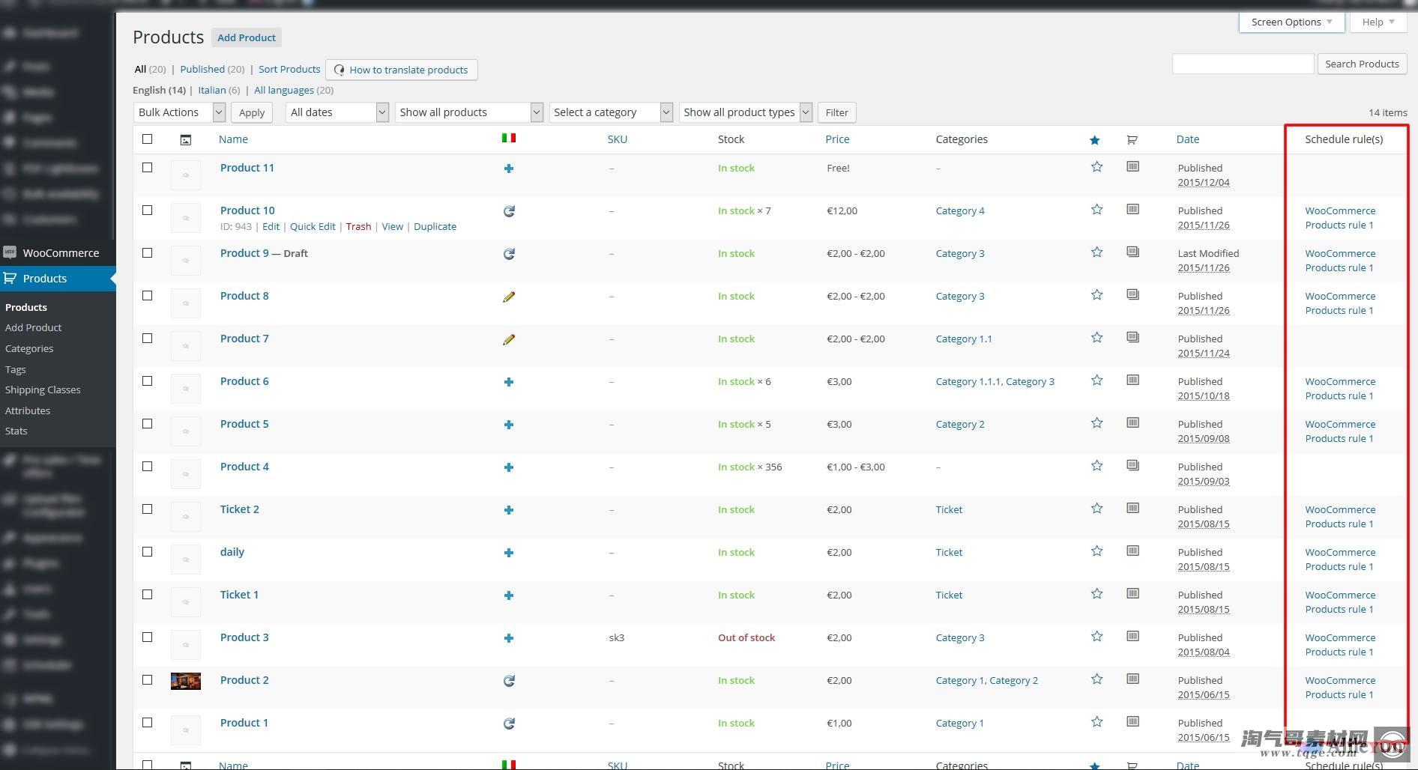Screen dimensions: 1418x770
Task: Open the All dates dropdown
Action: click(337, 112)
